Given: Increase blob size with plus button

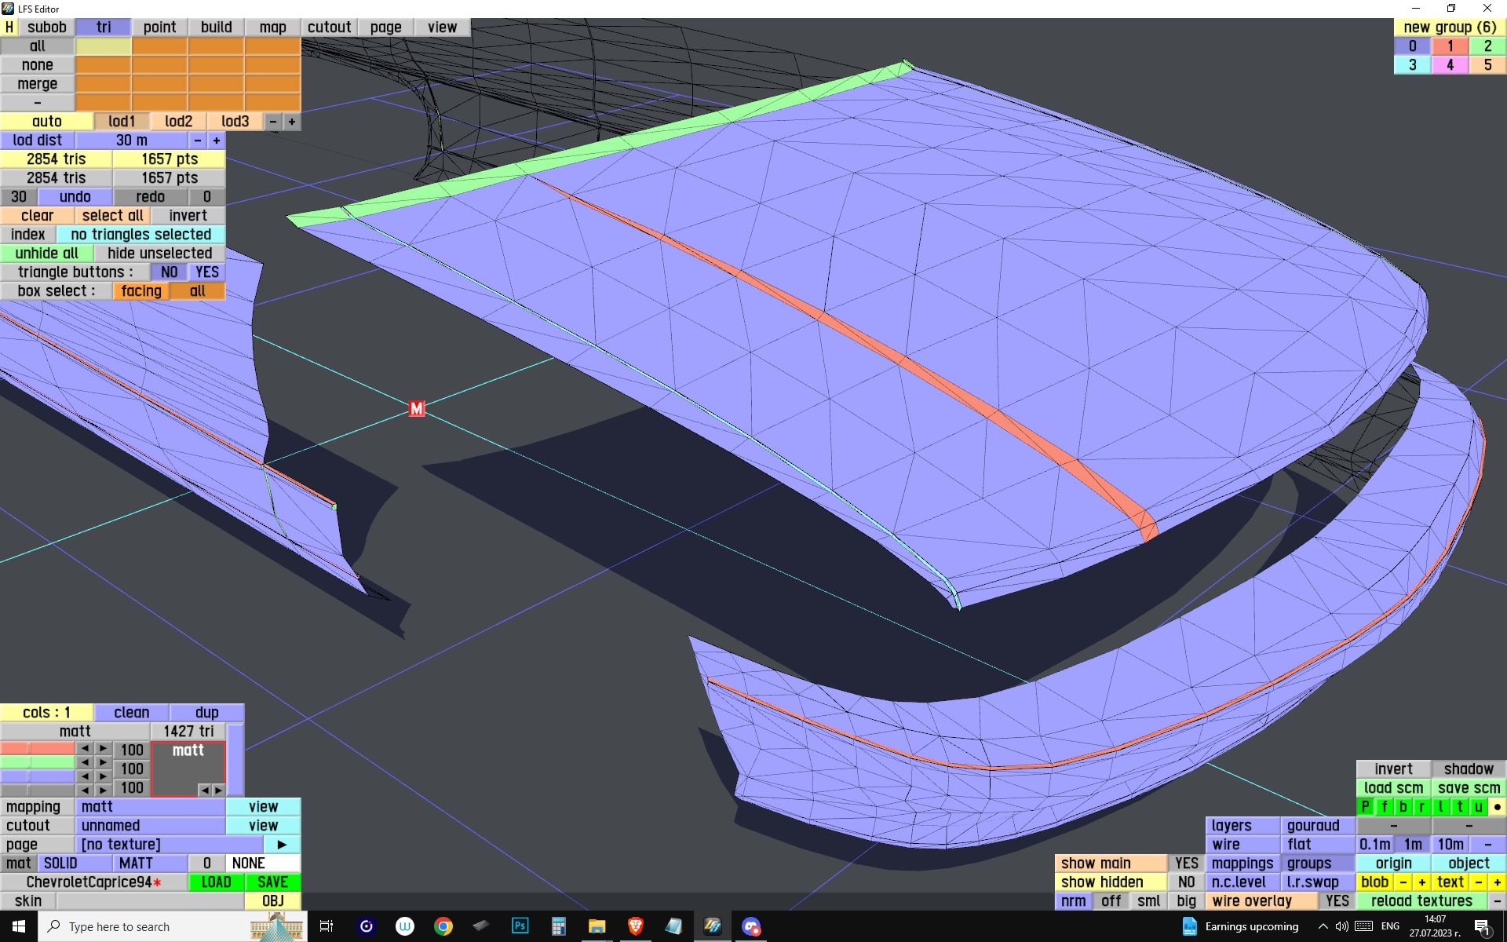Looking at the screenshot, I should [1421, 882].
